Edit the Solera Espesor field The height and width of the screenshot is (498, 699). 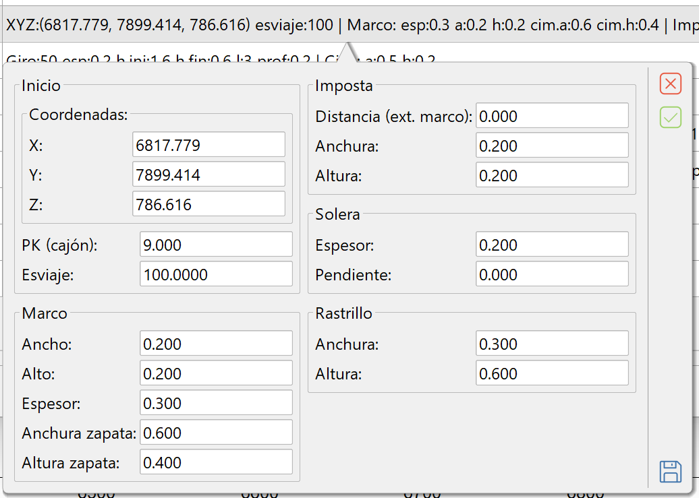552,245
